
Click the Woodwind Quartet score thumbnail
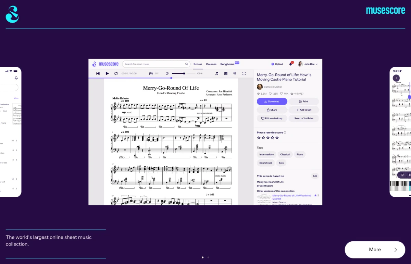point(264,199)
